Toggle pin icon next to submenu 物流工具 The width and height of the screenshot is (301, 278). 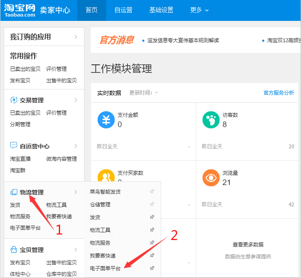(152, 230)
